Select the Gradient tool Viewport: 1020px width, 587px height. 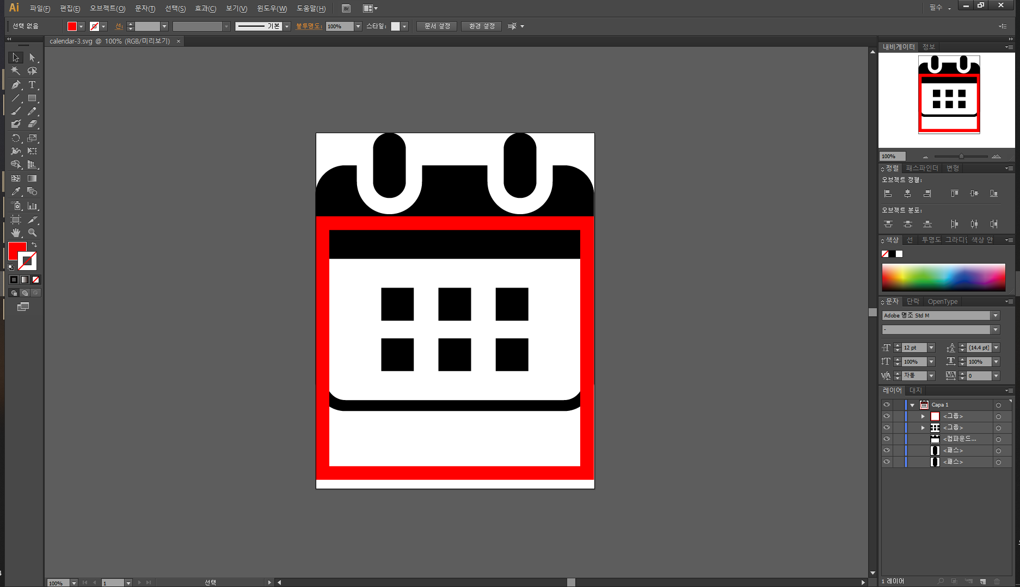click(x=32, y=178)
